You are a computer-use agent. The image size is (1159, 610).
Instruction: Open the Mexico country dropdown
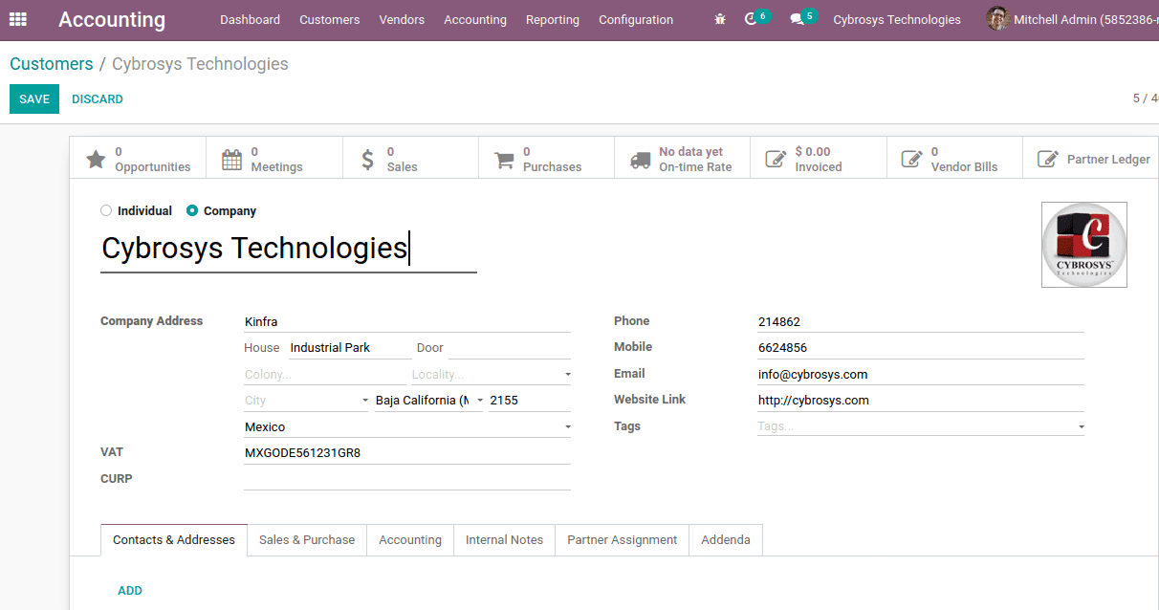click(407, 427)
